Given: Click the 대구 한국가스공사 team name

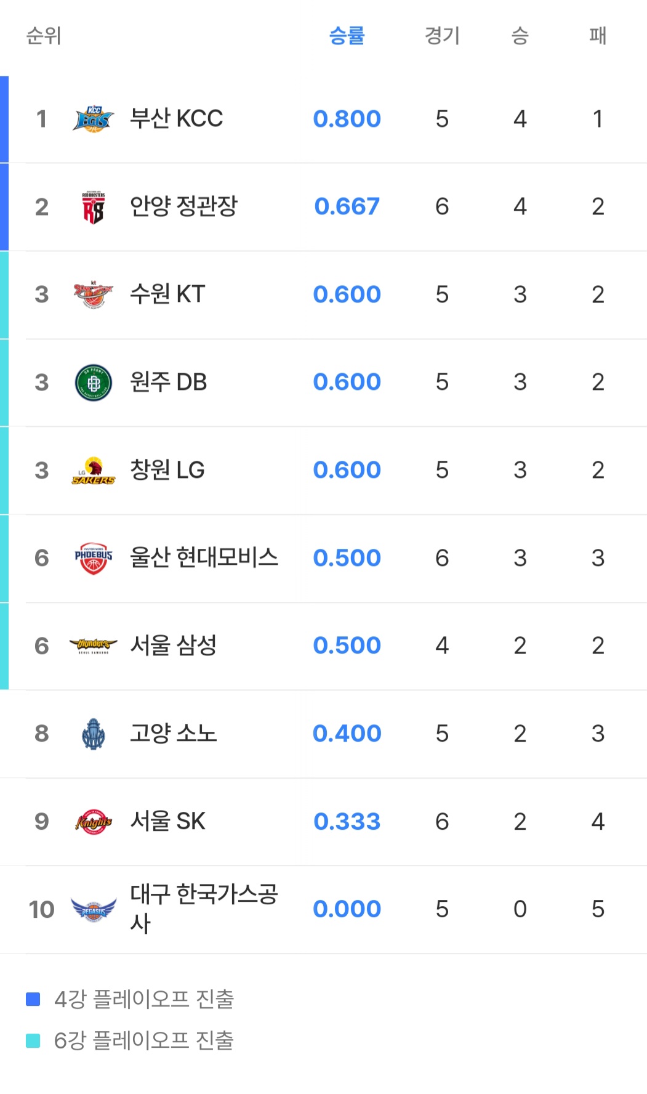Looking at the screenshot, I should click(x=204, y=908).
